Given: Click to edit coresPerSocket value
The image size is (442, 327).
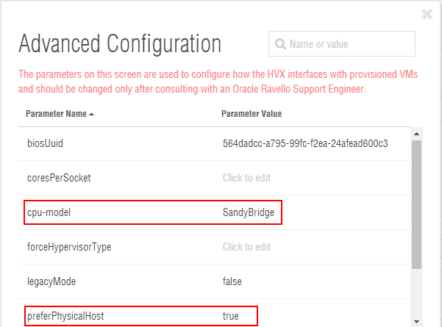Looking at the screenshot, I should pyautogui.click(x=247, y=177).
